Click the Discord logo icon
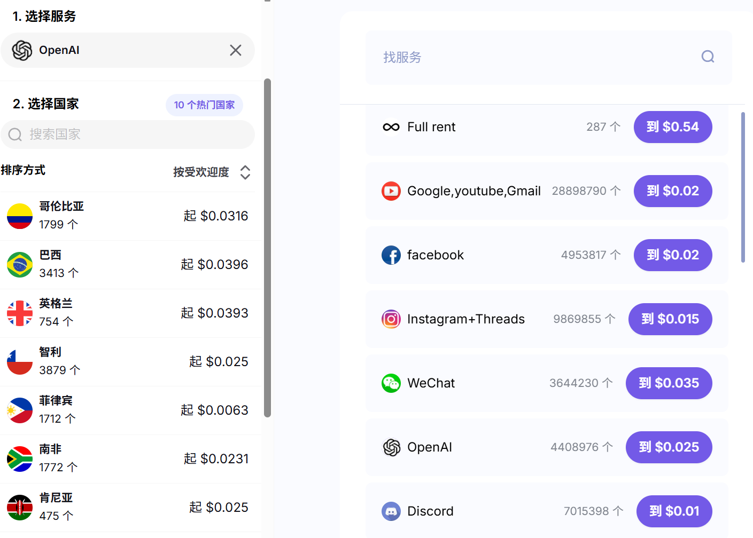Screen dimensions: 753x538 (x=391, y=511)
